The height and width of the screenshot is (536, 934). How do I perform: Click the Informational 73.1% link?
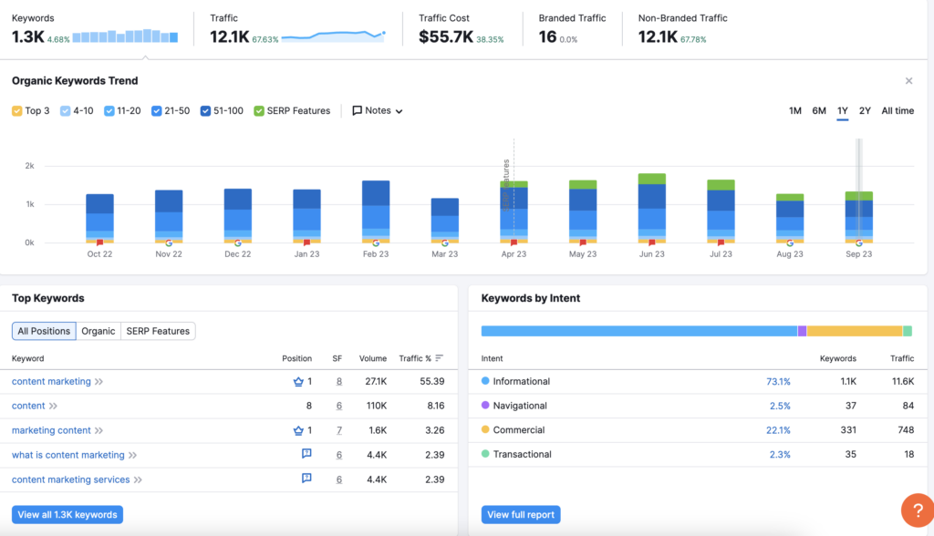(778, 382)
